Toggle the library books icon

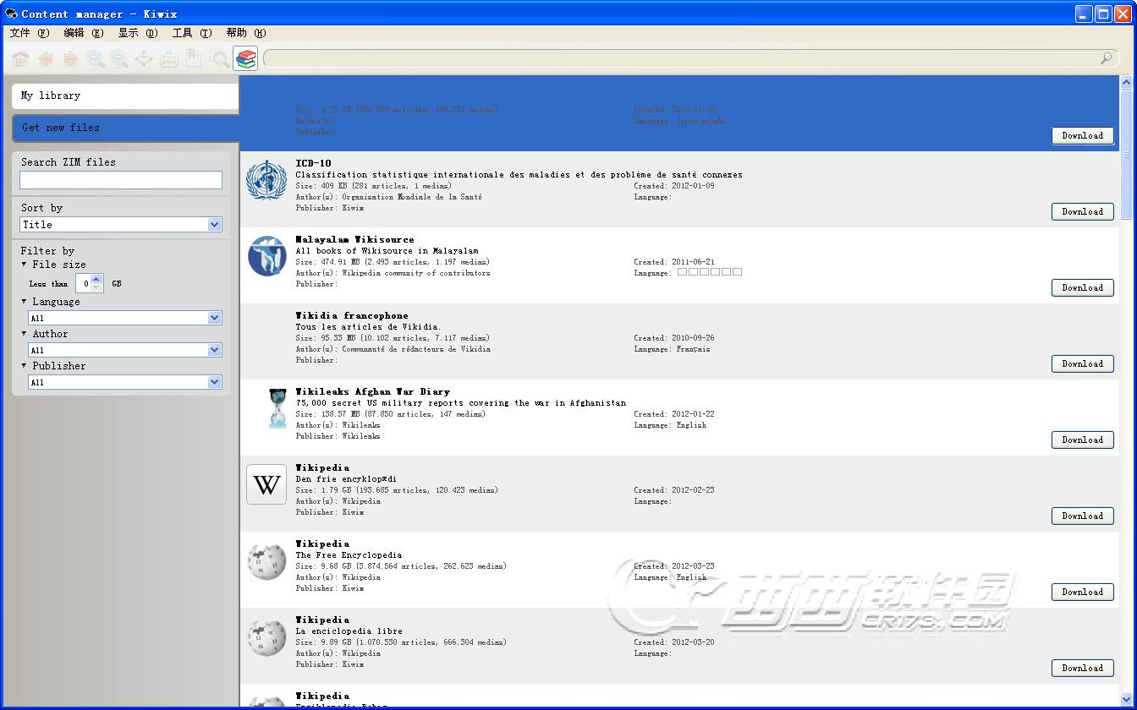click(245, 58)
